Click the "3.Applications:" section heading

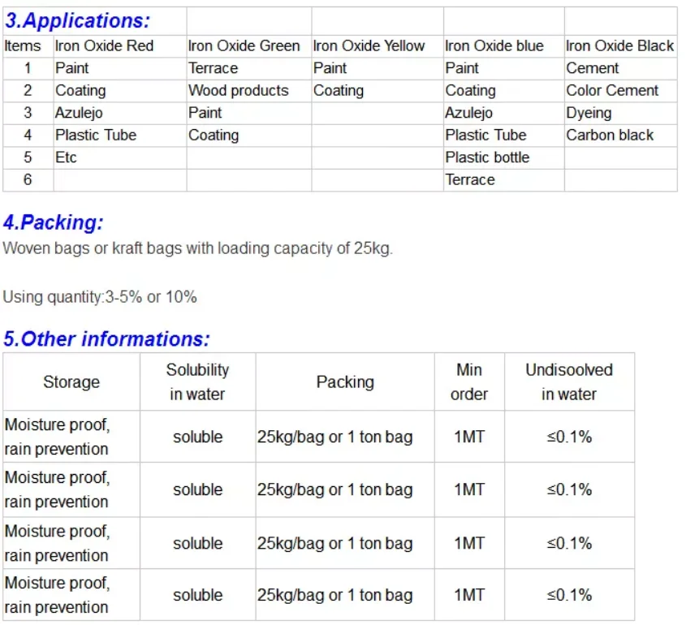pyautogui.click(x=78, y=21)
